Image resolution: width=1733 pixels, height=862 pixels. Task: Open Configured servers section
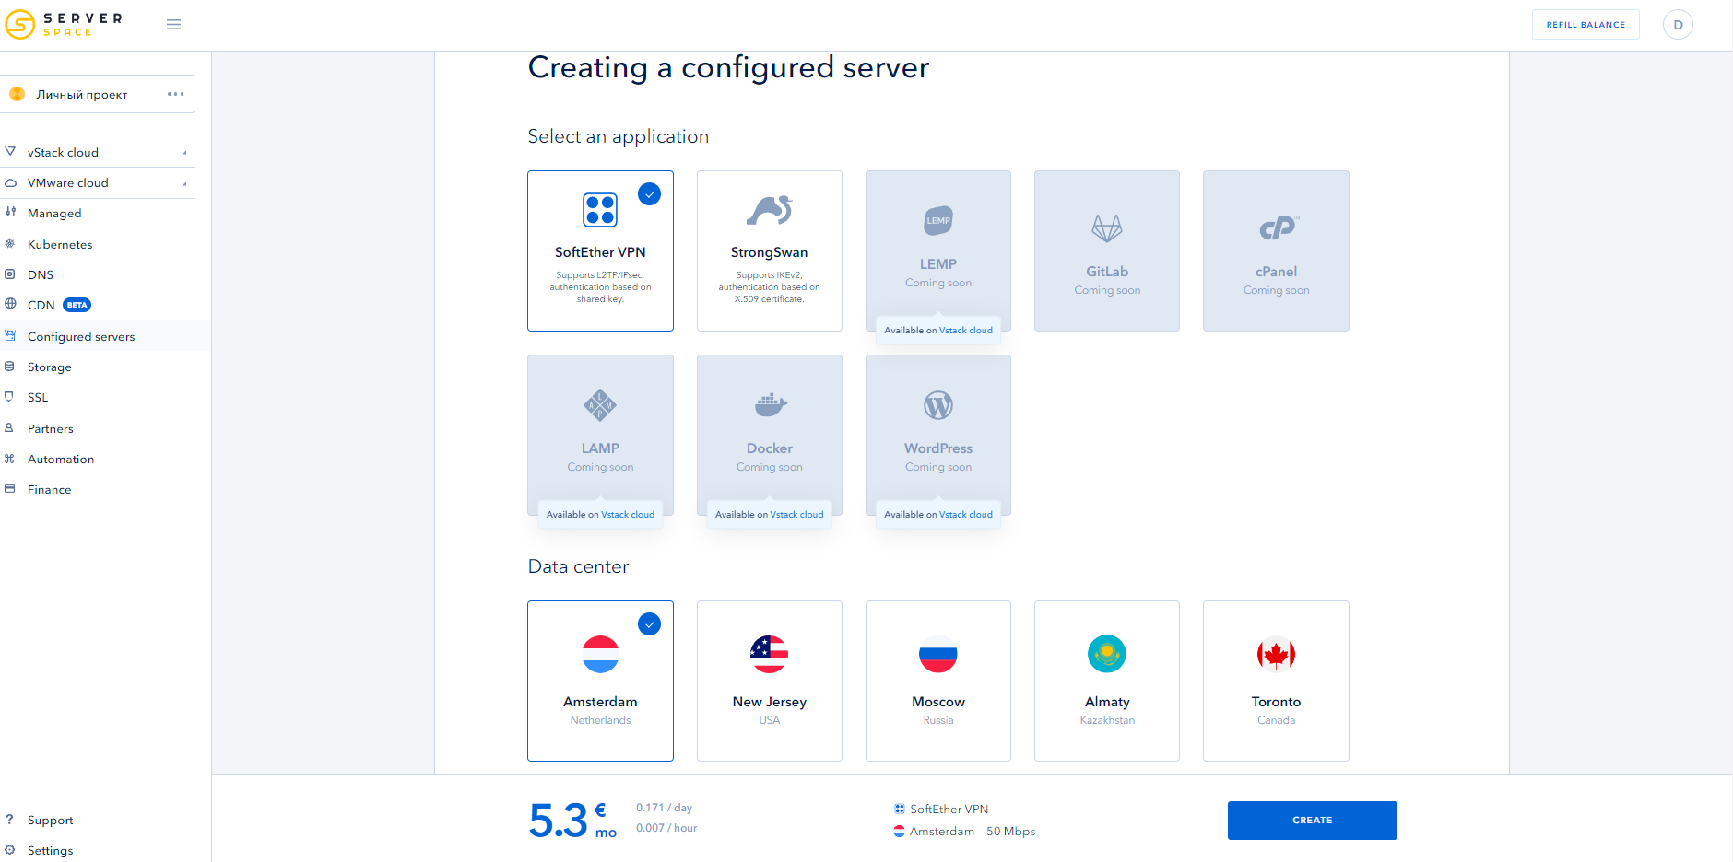(x=81, y=336)
